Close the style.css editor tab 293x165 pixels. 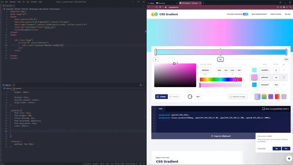click(x=14, y=85)
